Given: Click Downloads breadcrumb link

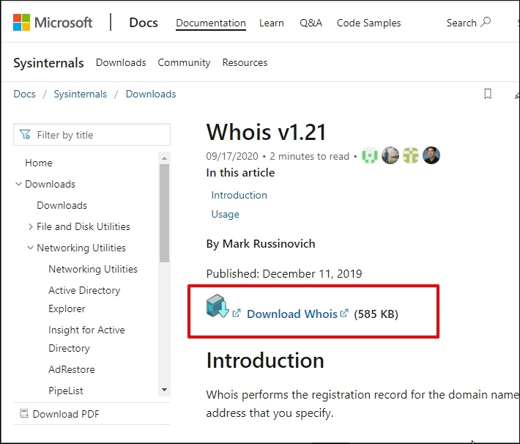Looking at the screenshot, I should 151,94.
